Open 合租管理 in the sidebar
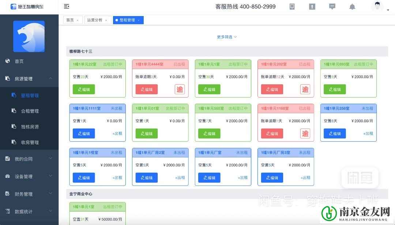This screenshot has width=395, height=225. (30, 111)
